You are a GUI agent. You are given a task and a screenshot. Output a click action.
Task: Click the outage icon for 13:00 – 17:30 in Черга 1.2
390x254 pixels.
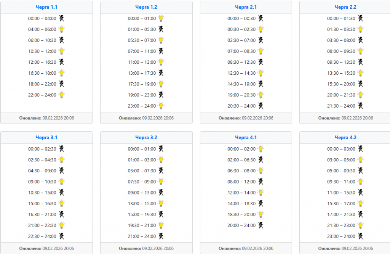click(x=161, y=73)
